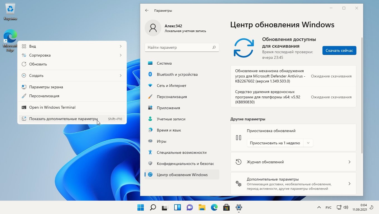Launch Microsoft Edge from the taskbar

tap(214, 207)
